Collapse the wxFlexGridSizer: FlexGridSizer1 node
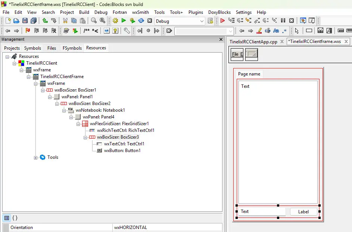Screen dimensions: 352x232 [78, 124]
